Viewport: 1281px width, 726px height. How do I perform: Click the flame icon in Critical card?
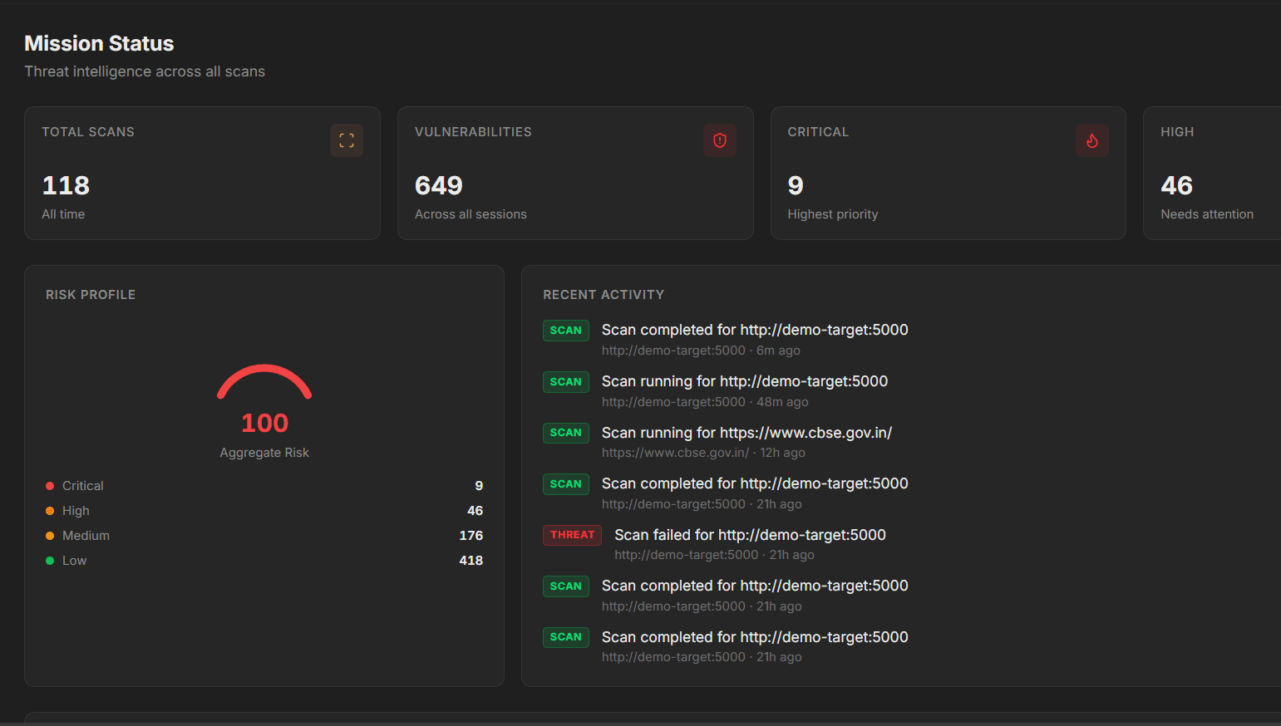[1092, 140]
